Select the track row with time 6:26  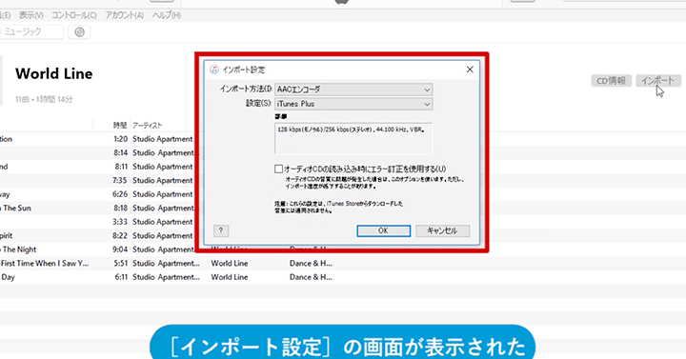click(x=97, y=194)
